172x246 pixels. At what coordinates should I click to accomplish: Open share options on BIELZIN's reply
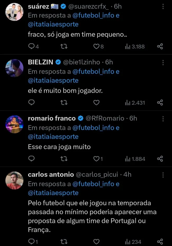tap(160, 103)
